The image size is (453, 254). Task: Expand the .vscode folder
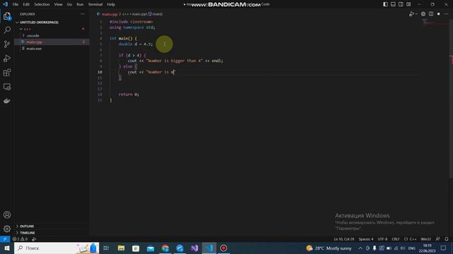pos(52,35)
